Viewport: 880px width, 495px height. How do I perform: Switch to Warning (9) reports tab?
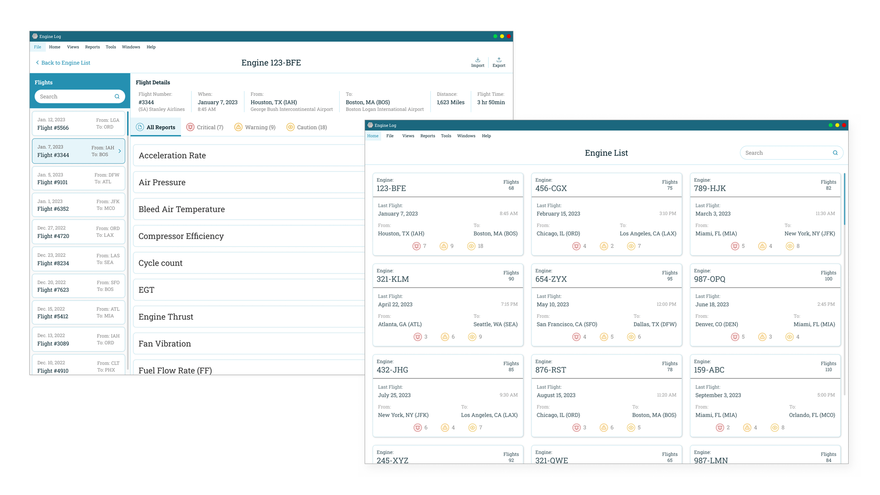coord(255,127)
